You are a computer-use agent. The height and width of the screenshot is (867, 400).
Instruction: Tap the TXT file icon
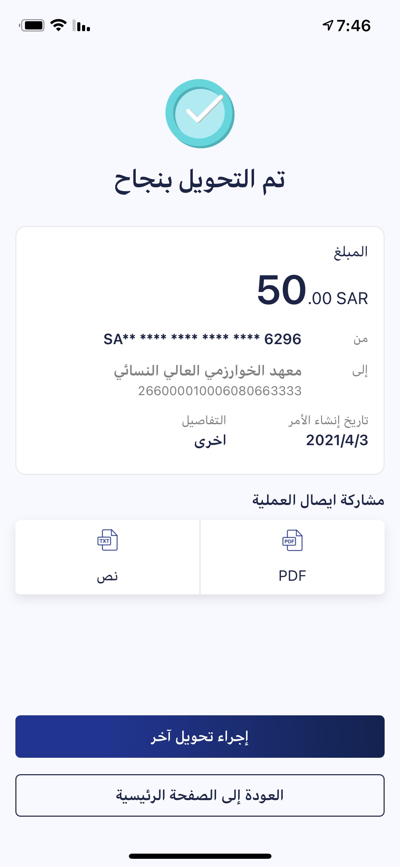coord(107,540)
